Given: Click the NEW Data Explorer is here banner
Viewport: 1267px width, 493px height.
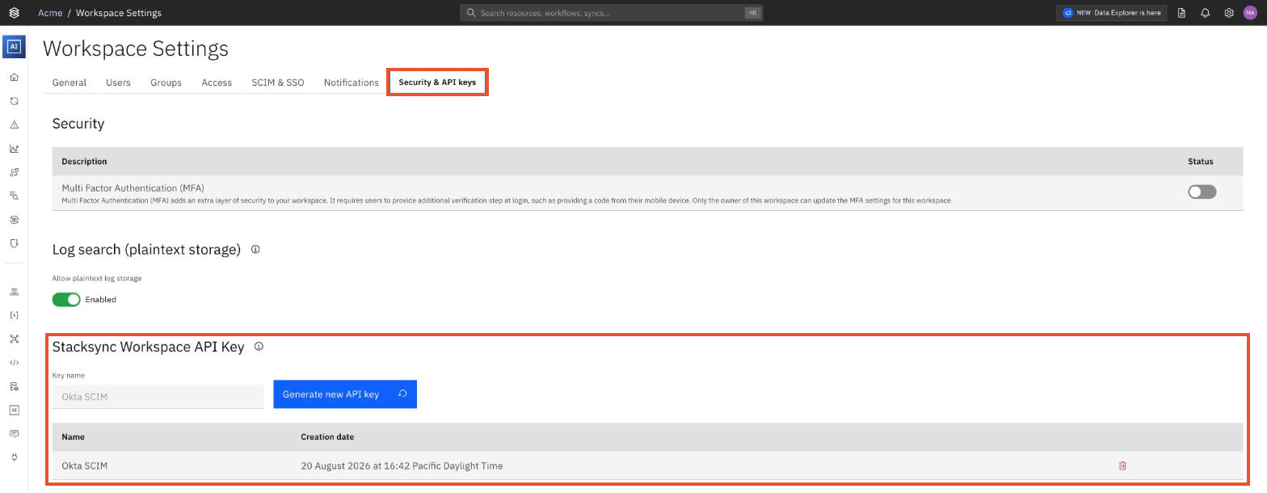Looking at the screenshot, I should 1111,13.
